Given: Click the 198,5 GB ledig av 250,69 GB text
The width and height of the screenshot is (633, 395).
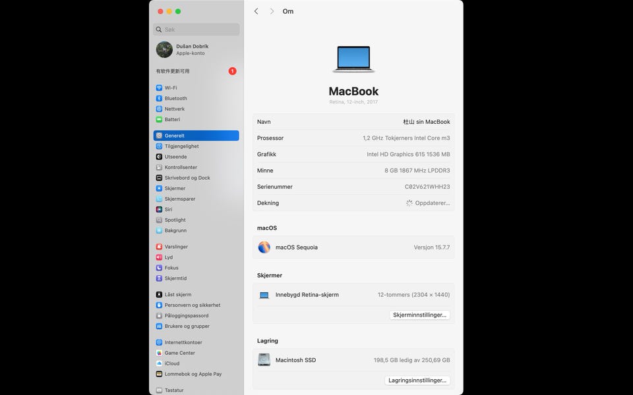Looking at the screenshot, I should click(x=411, y=360).
